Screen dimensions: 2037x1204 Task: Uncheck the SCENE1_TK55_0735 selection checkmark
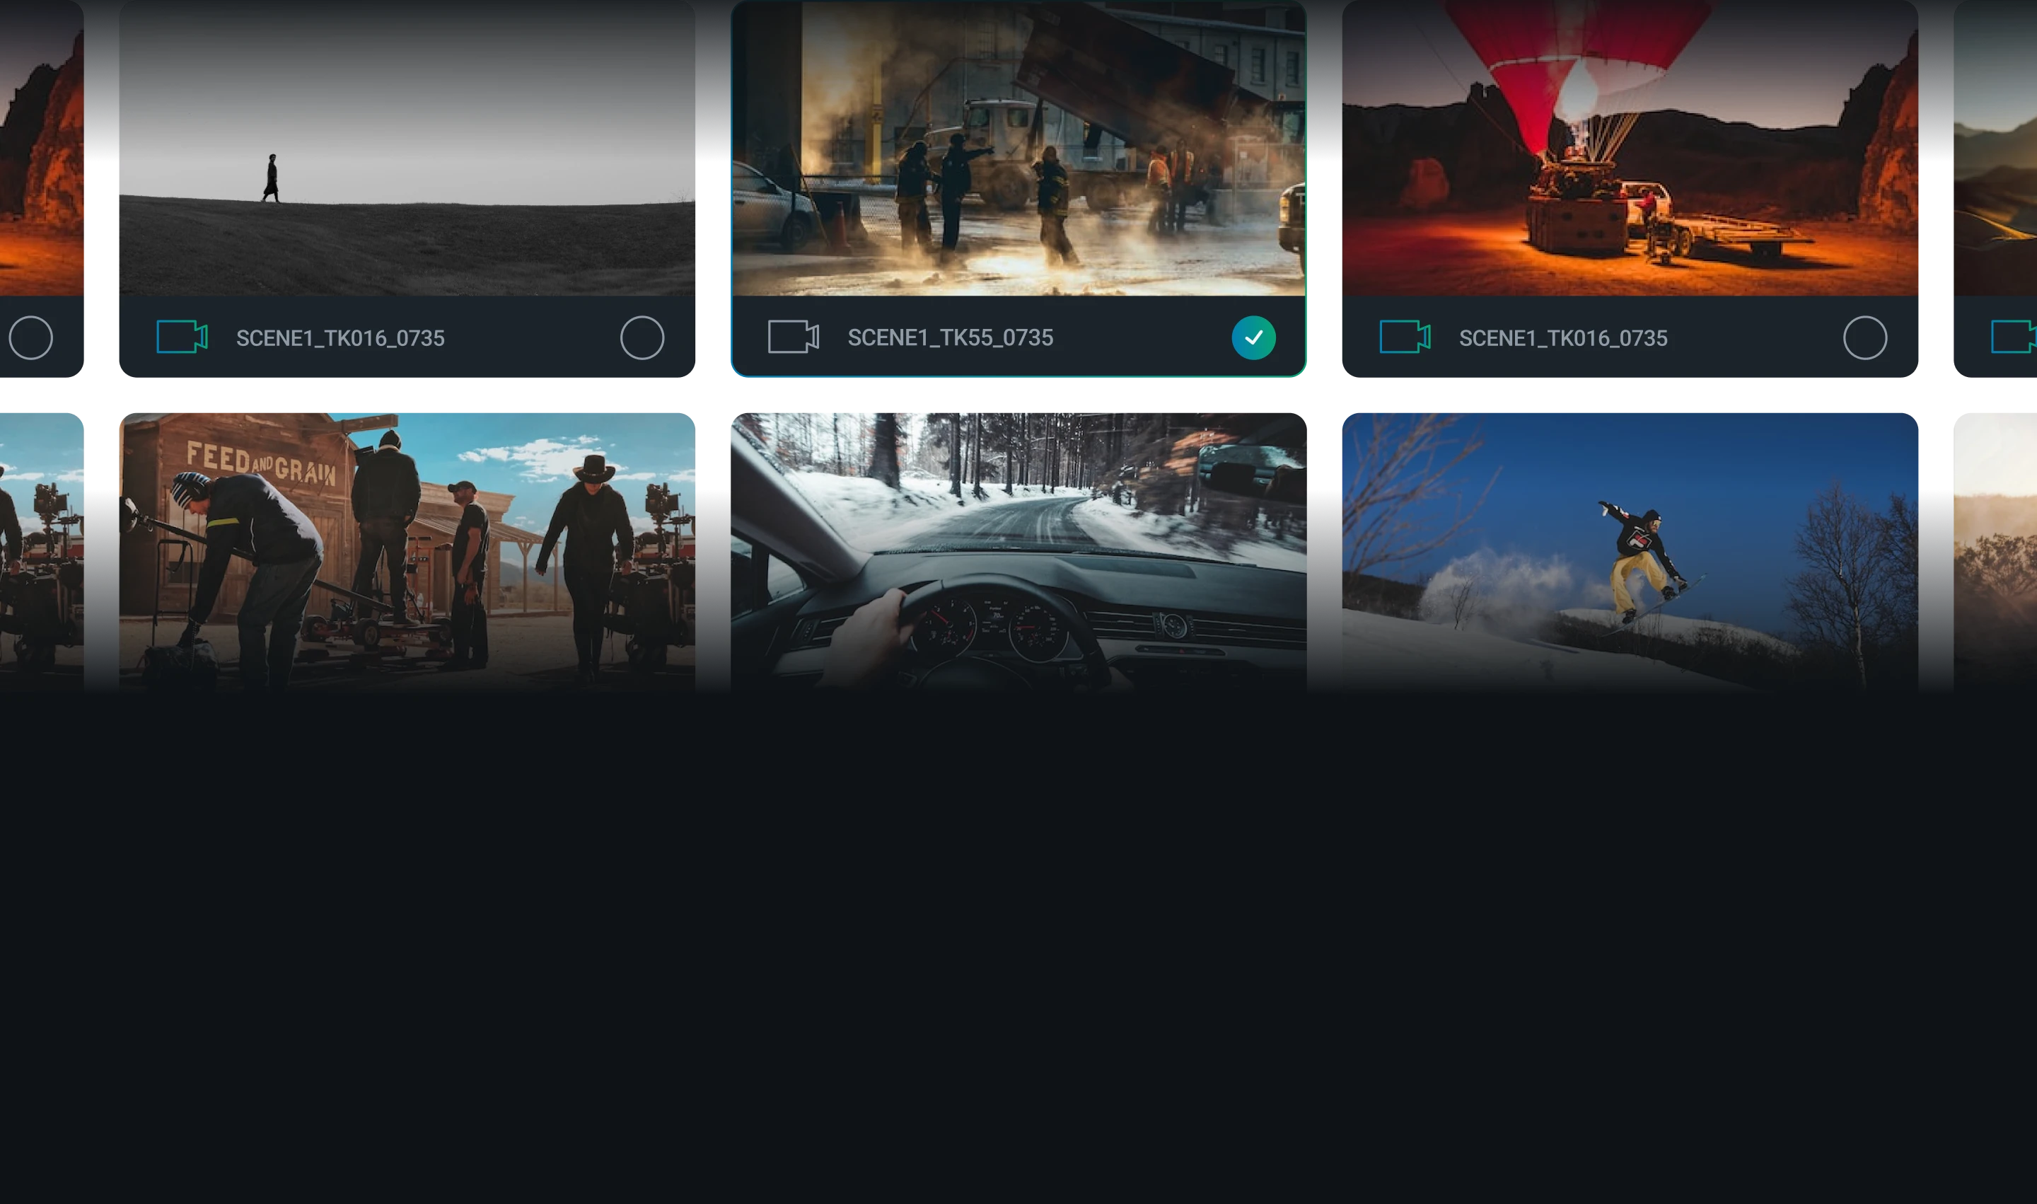pyautogui.click(x=1253, y=337)
